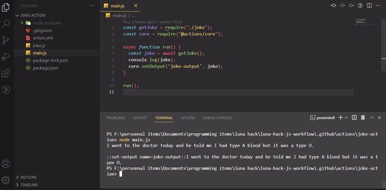386x190 pixels.
Task: Maximize the panel with the up chevron
Action: (372, 117)
